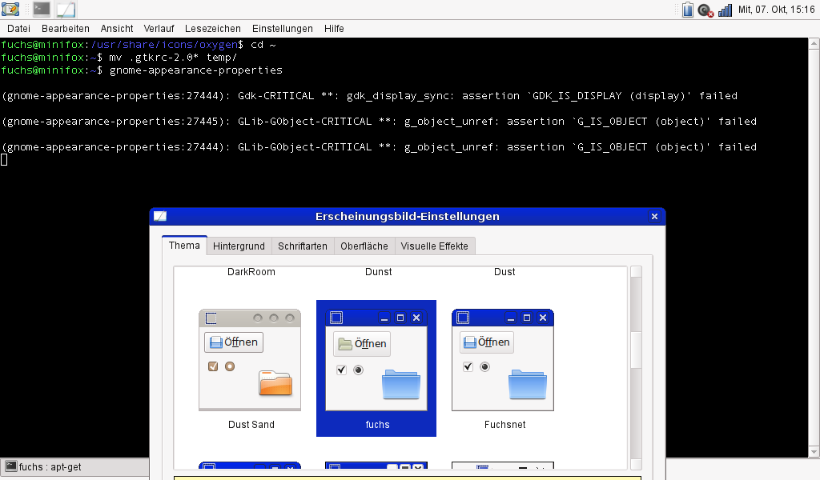Switch to the Hintergrund tab
The width and height of the screenshot is (820, 480).
[239, 246]
